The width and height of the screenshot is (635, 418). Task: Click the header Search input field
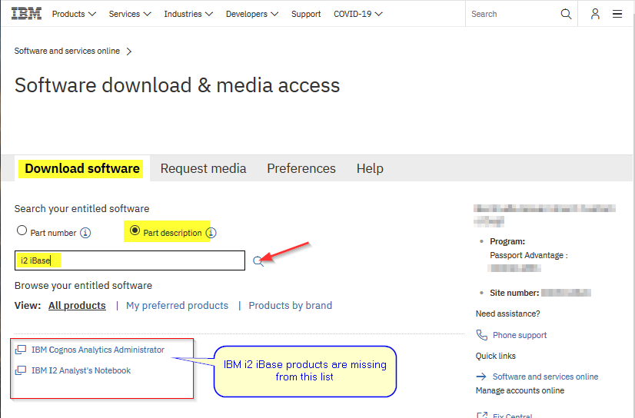coord(512,14)
